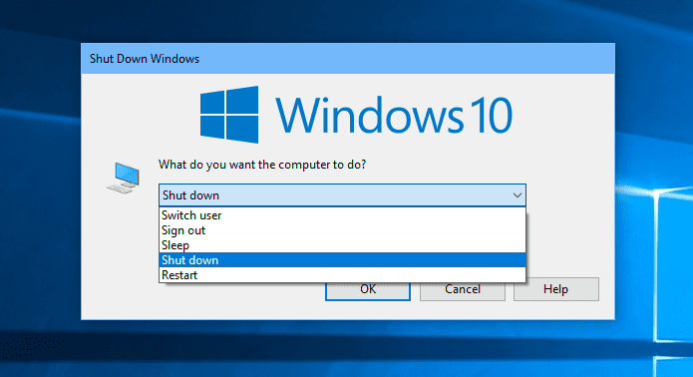
Task: Choose Switch user from the dropdown list
Action: click(343, 215)
